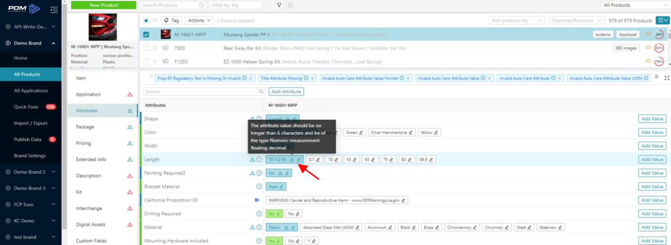This screenshot has height=245, width=671.
Task: Edit the 10 1/2 IN Length value
Action: [299, 160]
